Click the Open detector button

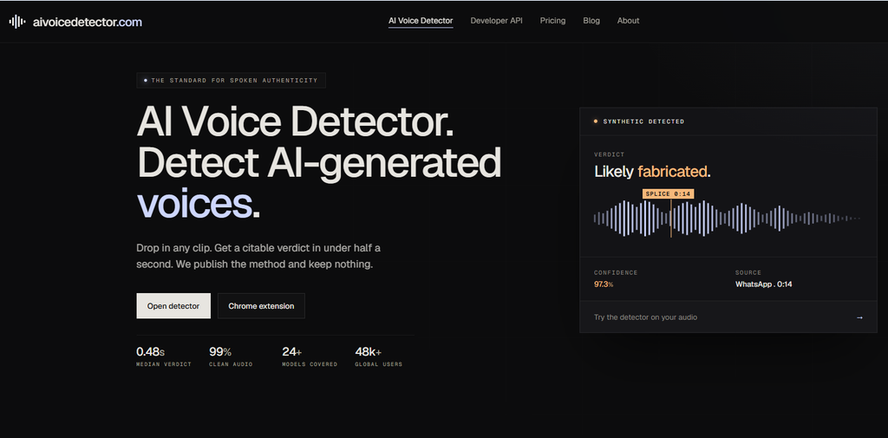173,306
